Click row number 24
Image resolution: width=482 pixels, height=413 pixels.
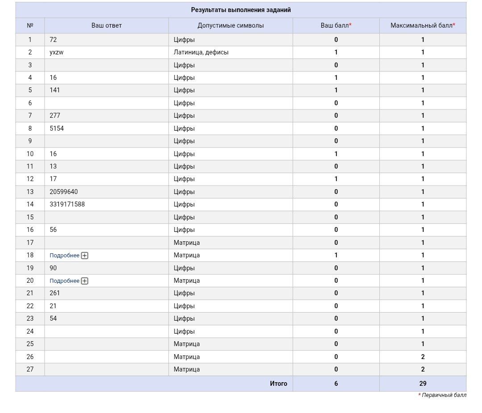(30, 331)
